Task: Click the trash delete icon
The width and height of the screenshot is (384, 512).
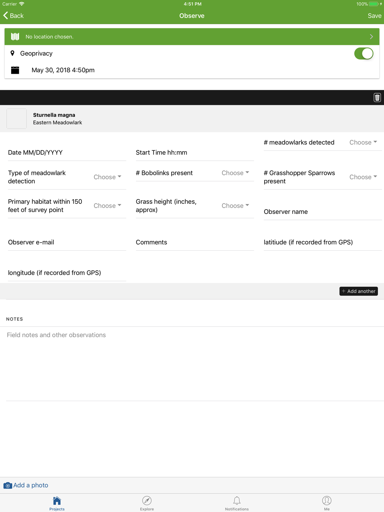Action: pos(377,97)
